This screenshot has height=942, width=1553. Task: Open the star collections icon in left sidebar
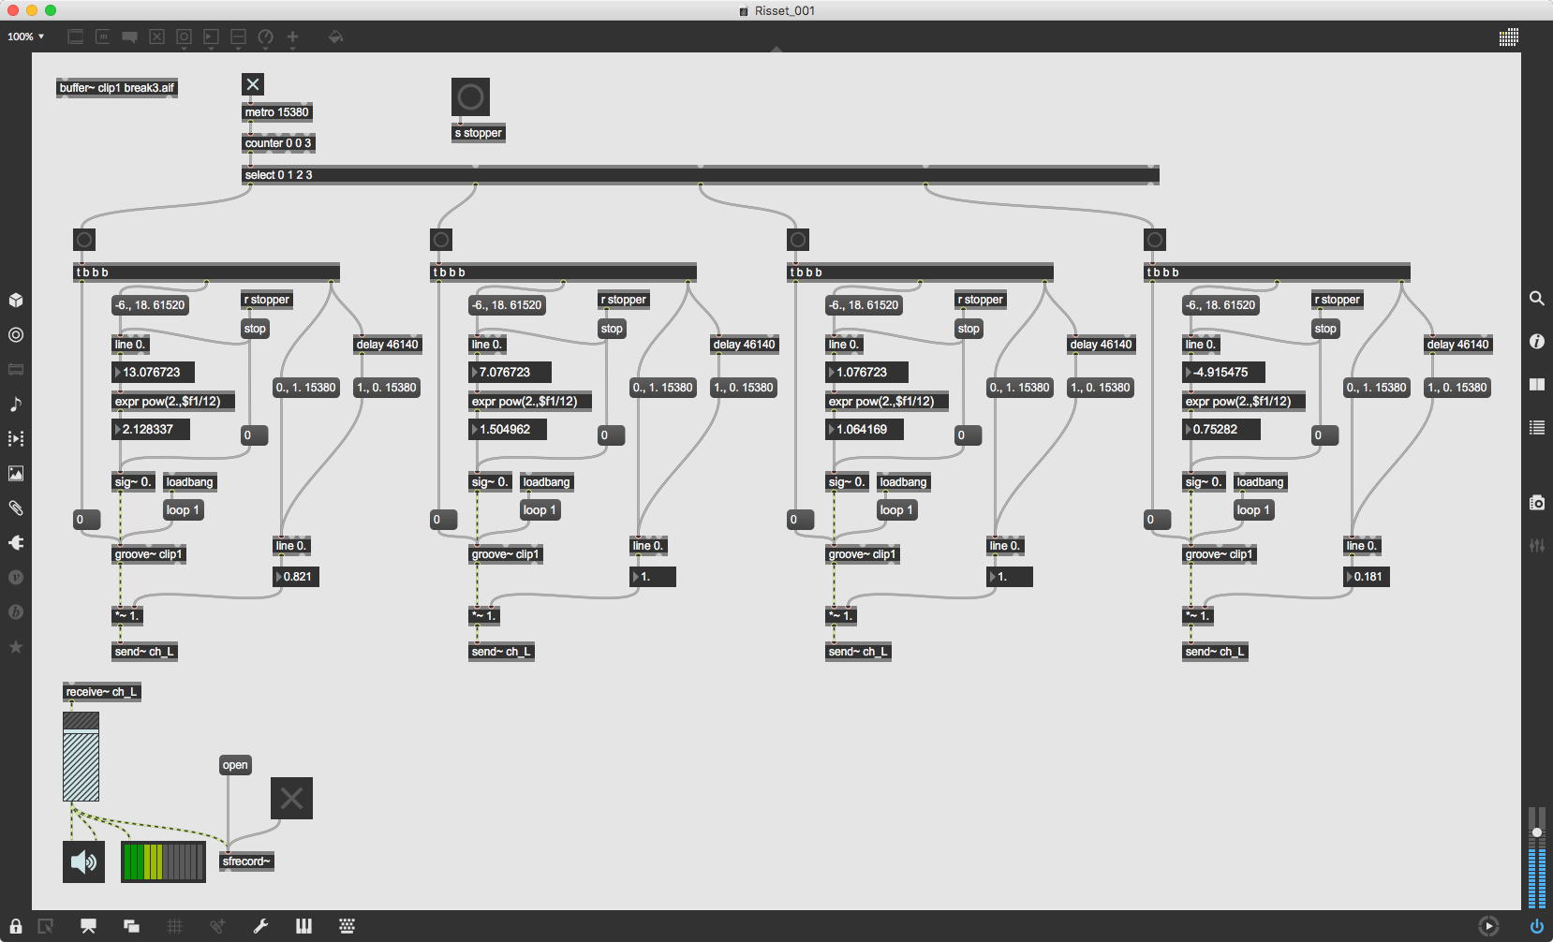coord(16,647)
